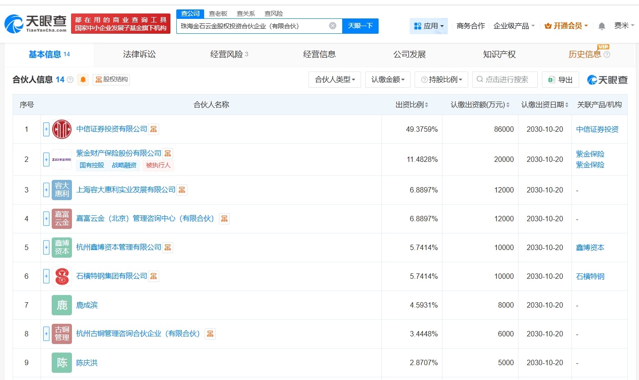Image resolution: width=639 pixels, height=380 pixels.
Task: Open the 合伙人类型 filter dropdown
Action: tap(335, 80)
